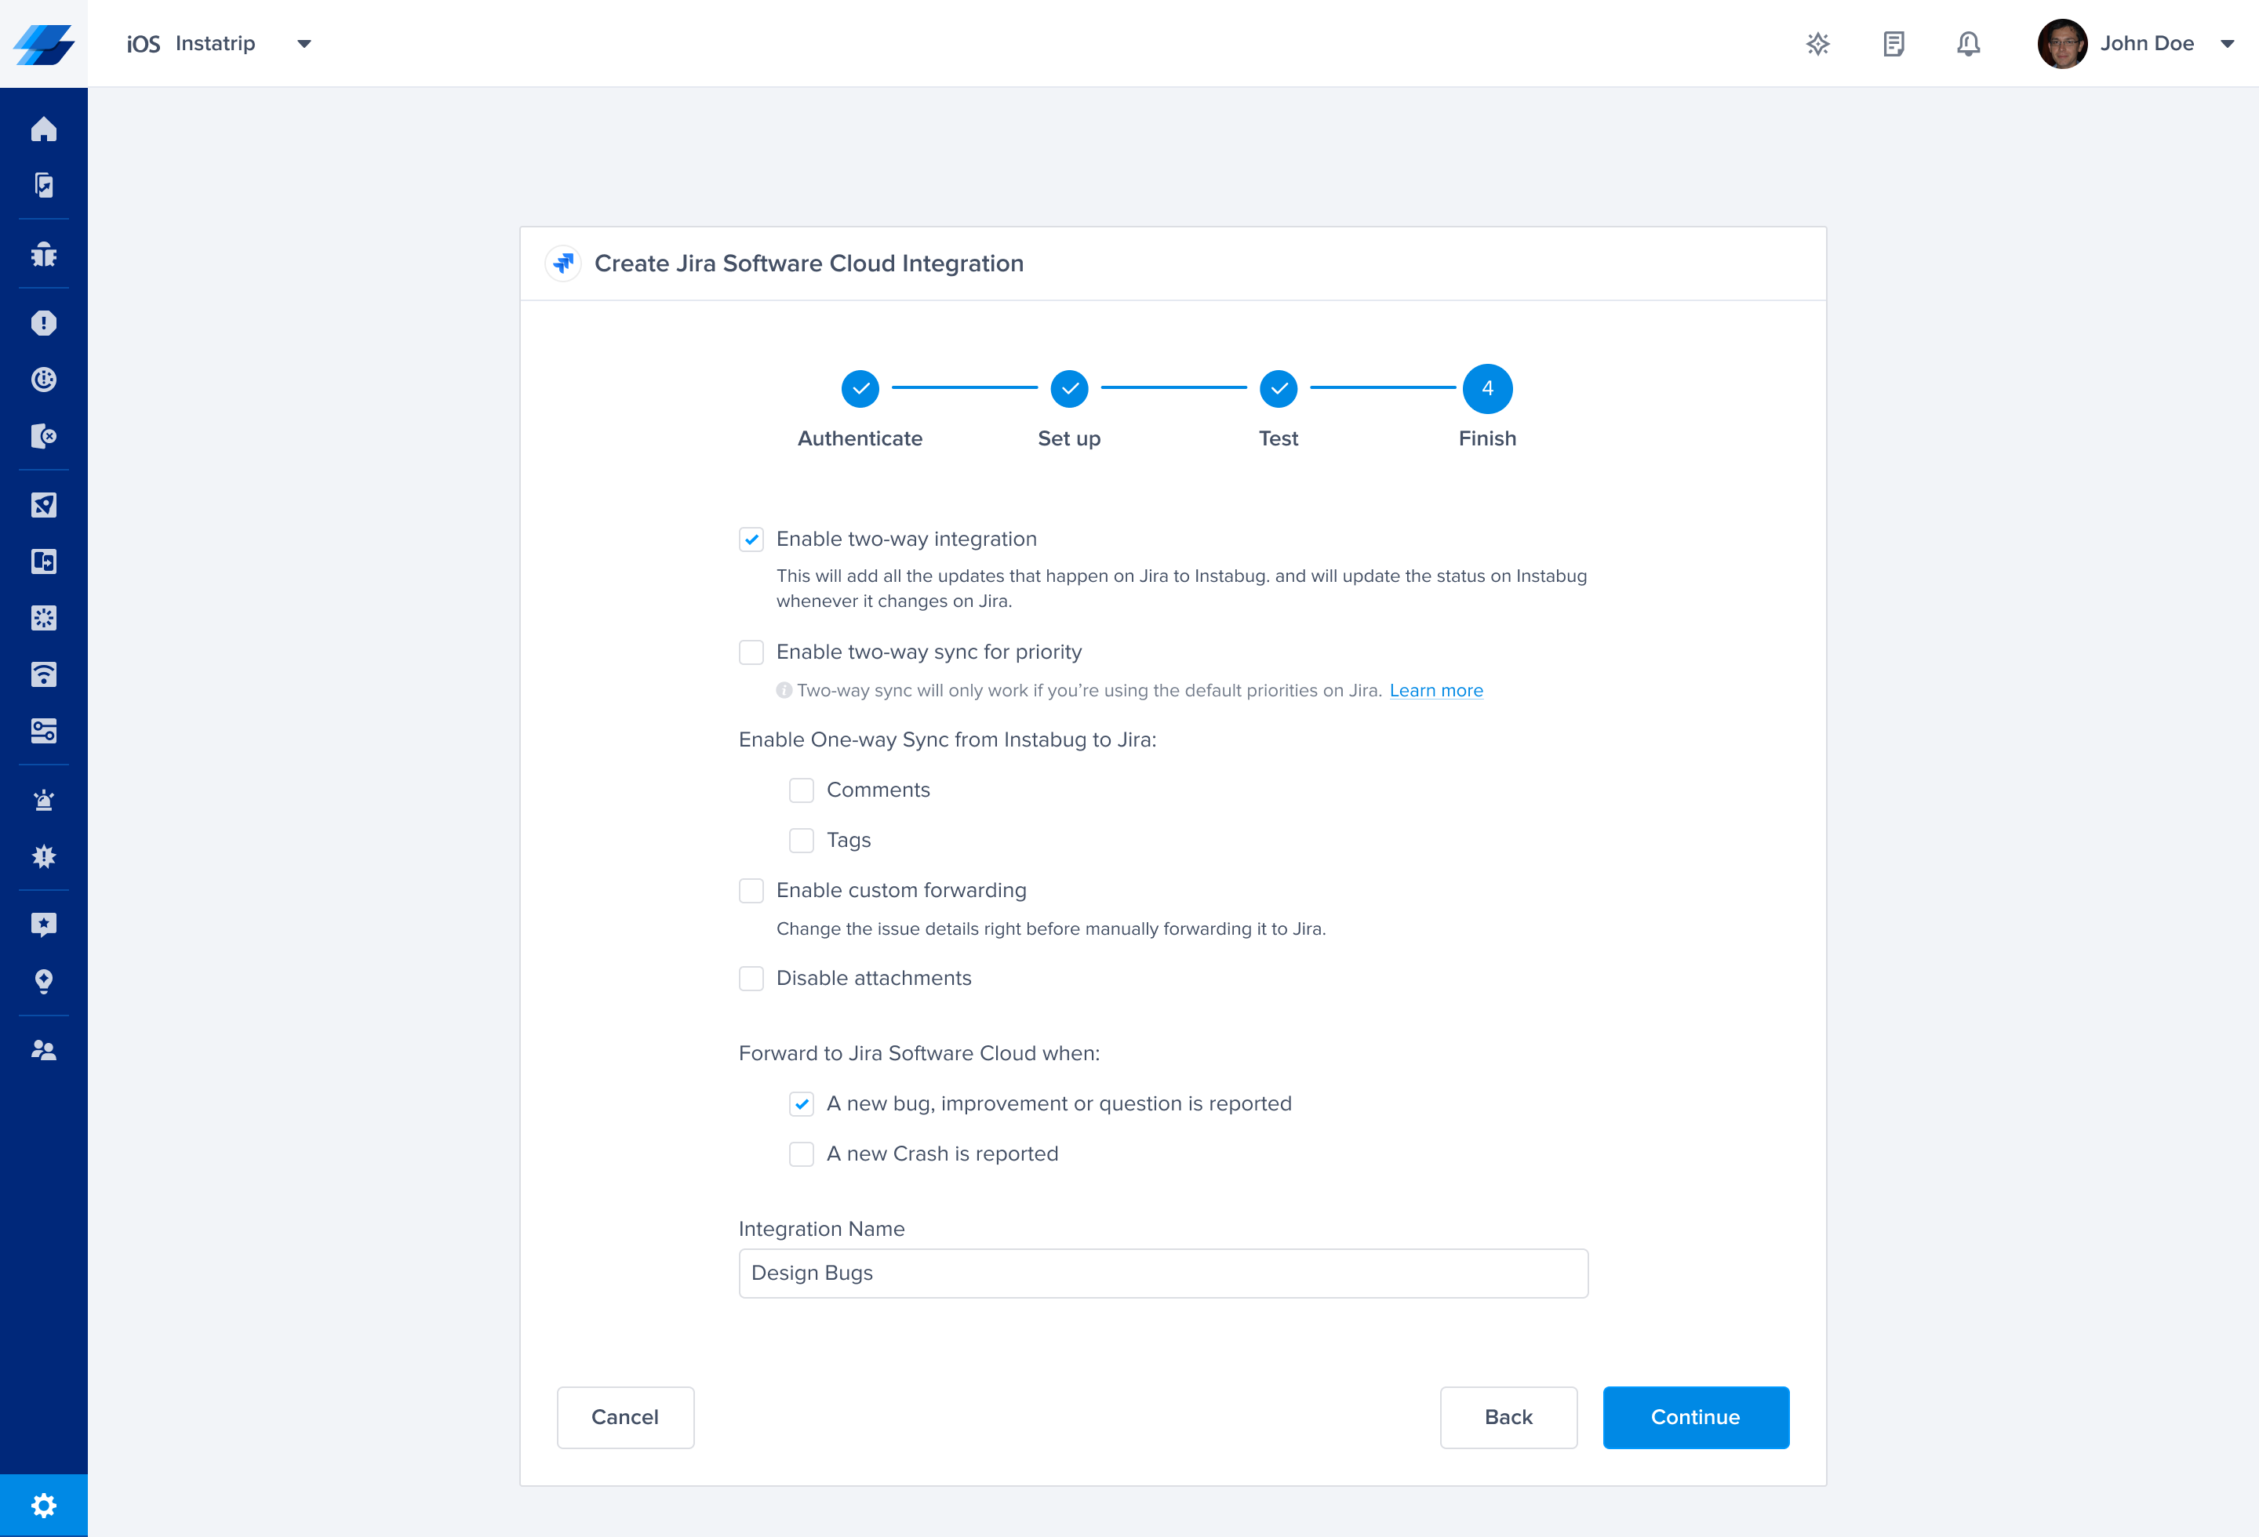This screenshot has height=1537, width=2259.
Task: Open the team members icon in the sidebar
Action: click(44, 1050)
